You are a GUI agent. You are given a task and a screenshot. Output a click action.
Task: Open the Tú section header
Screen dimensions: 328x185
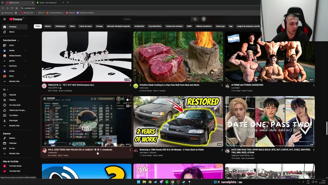point(6,90)
